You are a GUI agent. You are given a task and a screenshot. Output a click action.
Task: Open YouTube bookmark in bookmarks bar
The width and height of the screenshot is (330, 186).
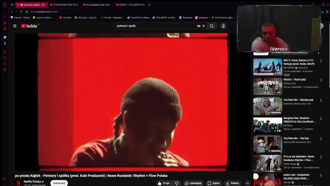point(65,18)
